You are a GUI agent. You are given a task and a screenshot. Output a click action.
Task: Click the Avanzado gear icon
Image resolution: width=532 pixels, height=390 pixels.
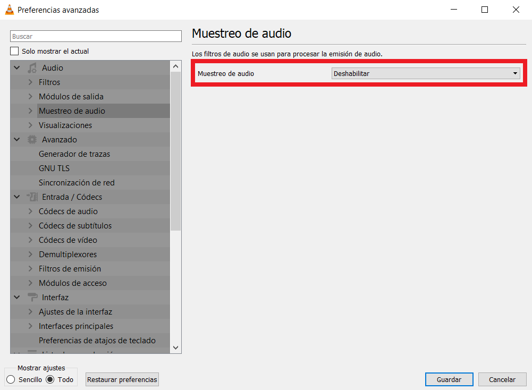coord(32,139)
